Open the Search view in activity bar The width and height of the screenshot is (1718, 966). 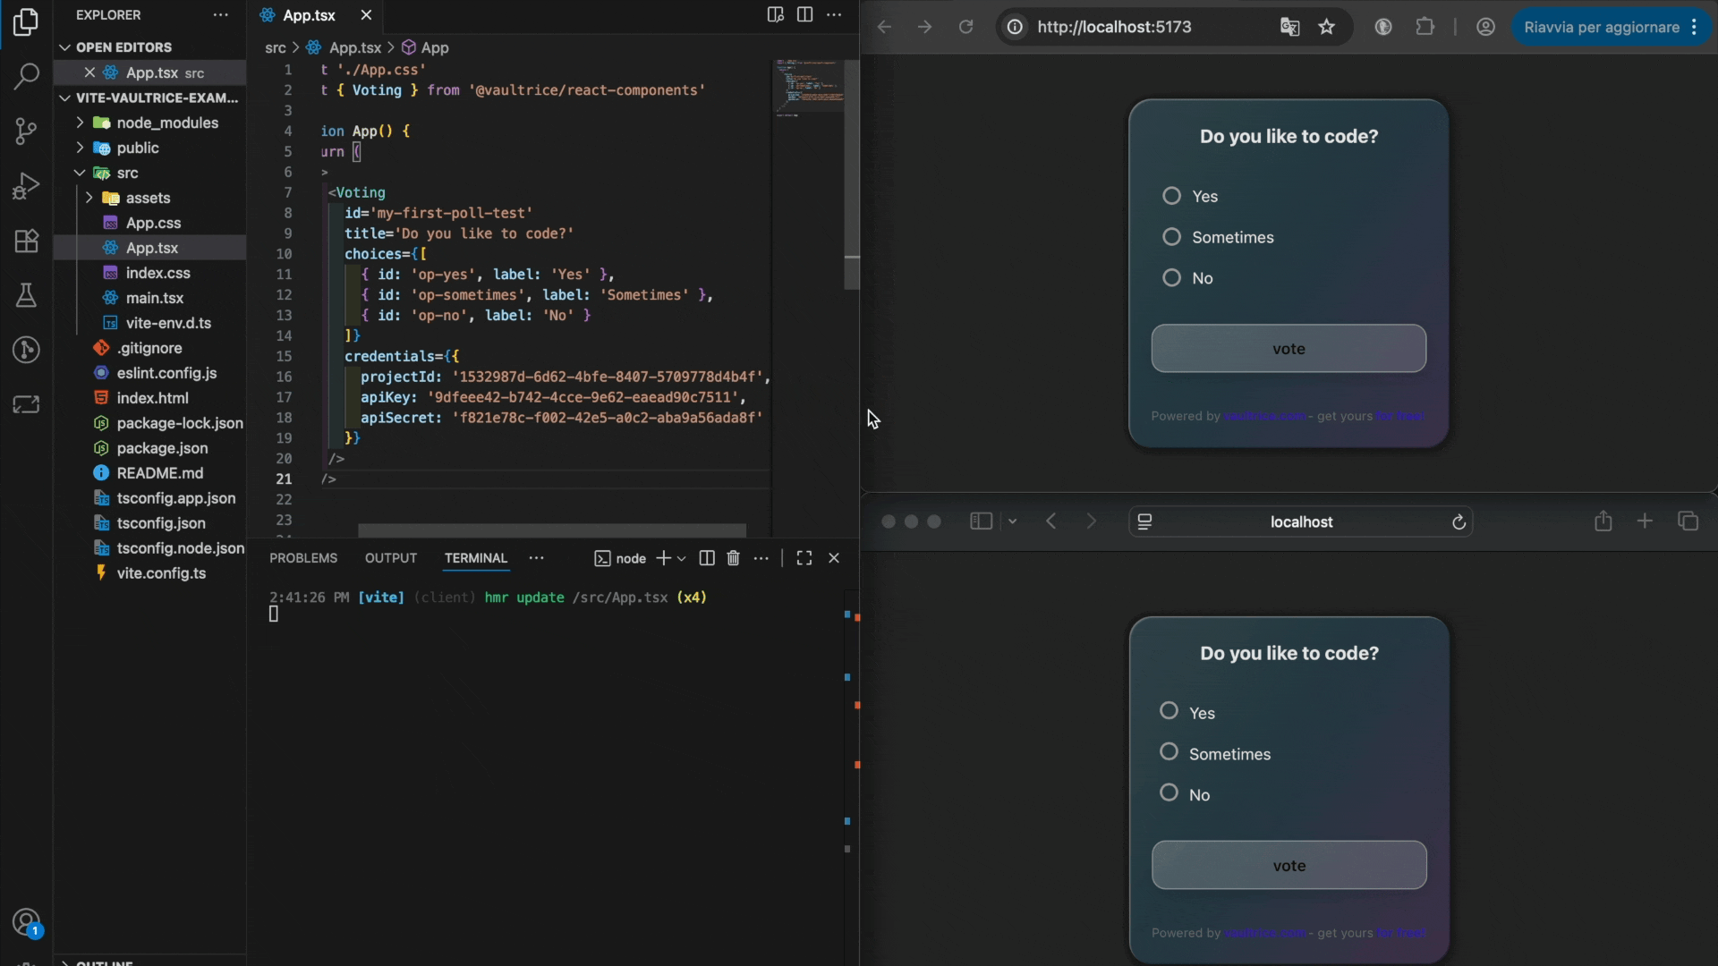point(26,76)
